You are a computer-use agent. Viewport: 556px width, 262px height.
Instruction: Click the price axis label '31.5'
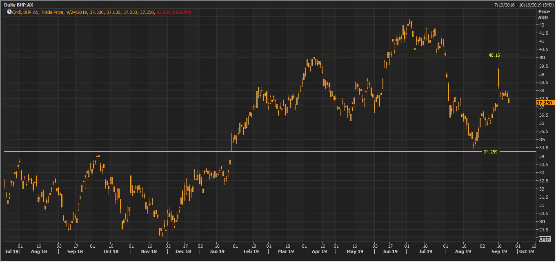coord(543,197)
